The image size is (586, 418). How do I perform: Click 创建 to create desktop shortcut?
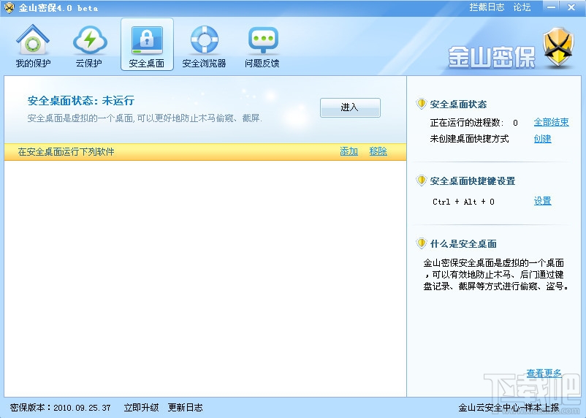[x=542, y=139]
